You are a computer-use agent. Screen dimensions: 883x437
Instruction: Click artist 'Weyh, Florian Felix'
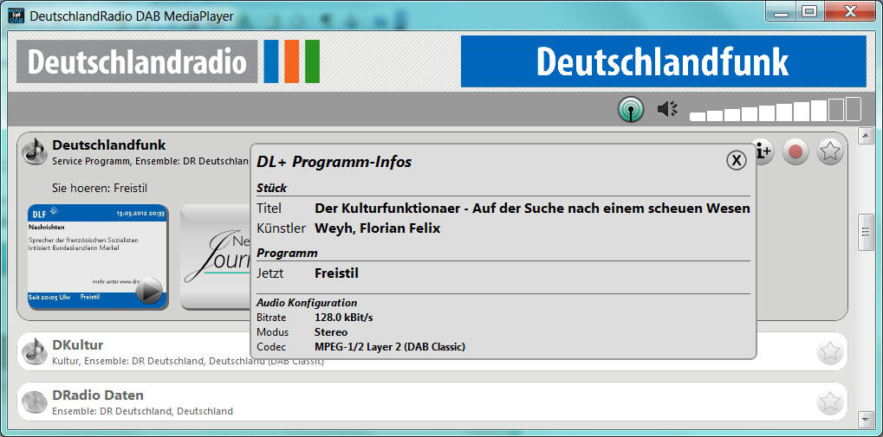[x=377, y=228]
